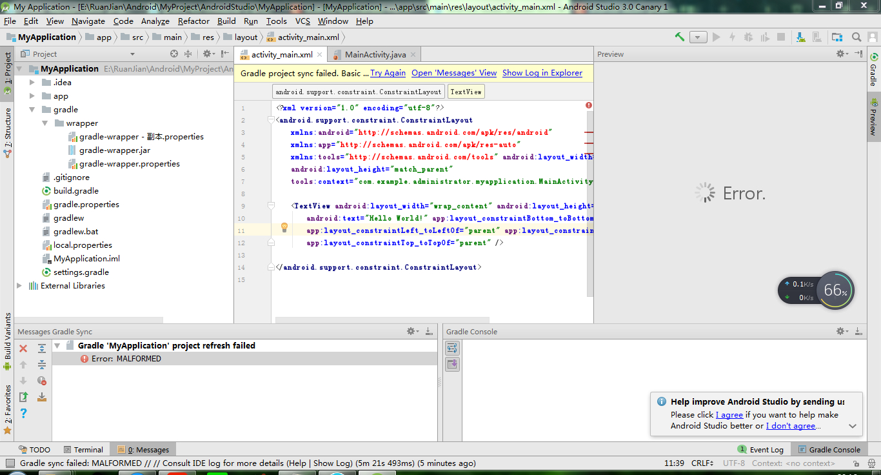Click the Search Everywhere magnifier icon
Viewport: 881px width, 475px height.
tap(856, 37)
